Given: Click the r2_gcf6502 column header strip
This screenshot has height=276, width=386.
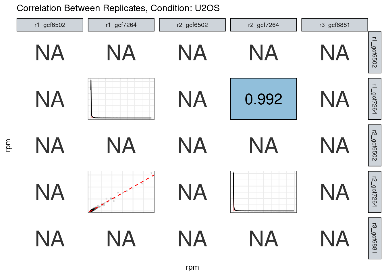Looking at the screenshot, I should tap(192, 25).
